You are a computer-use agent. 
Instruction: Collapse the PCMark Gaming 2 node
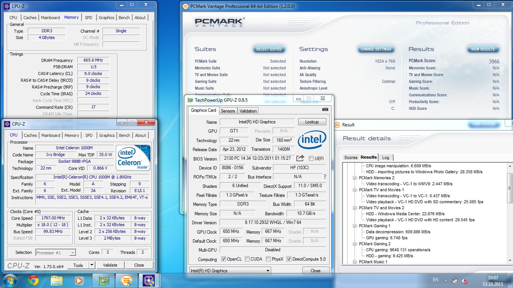(x=355, y=244)
